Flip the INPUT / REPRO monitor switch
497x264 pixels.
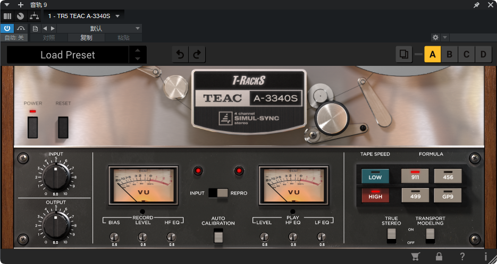[218, 193]
